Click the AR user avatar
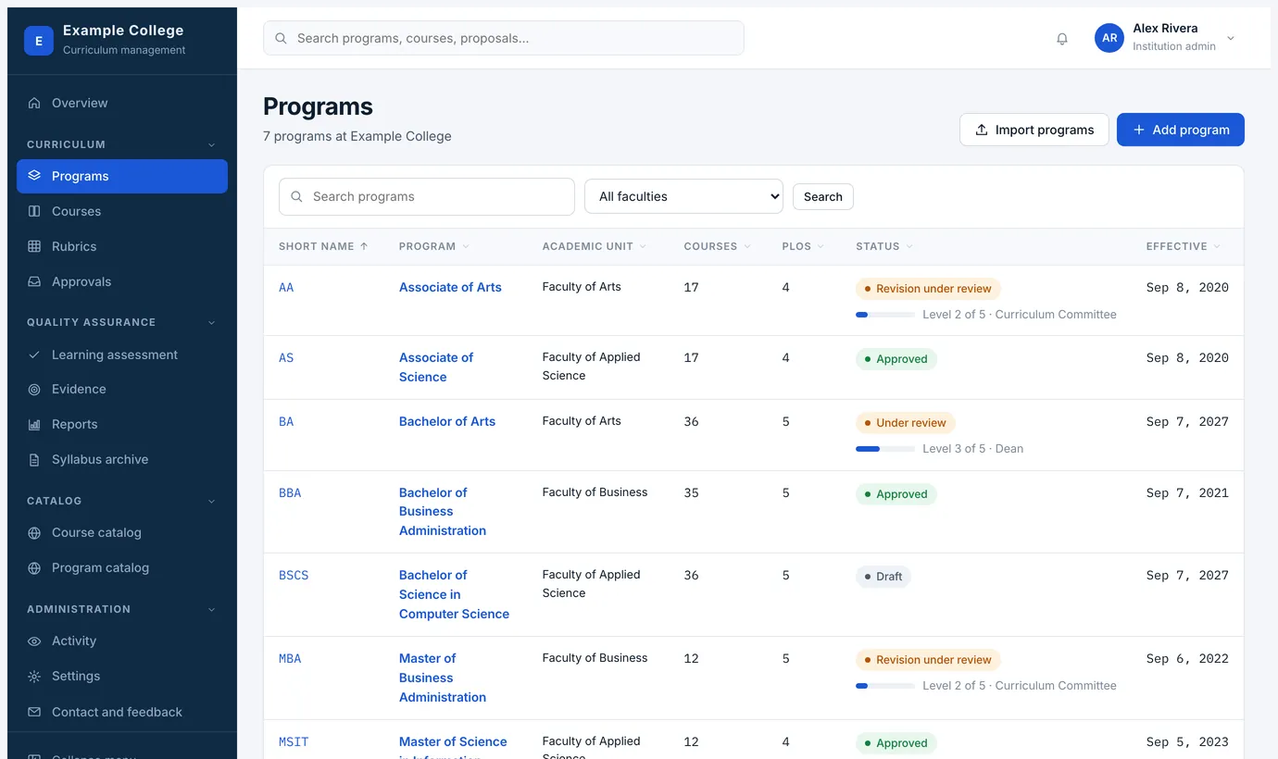This screenshot has width=1278, height=759. pos(1109,38)
